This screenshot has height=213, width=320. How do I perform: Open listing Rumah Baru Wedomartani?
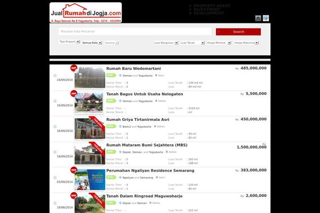pyautogui.click(x=133, y=69)
